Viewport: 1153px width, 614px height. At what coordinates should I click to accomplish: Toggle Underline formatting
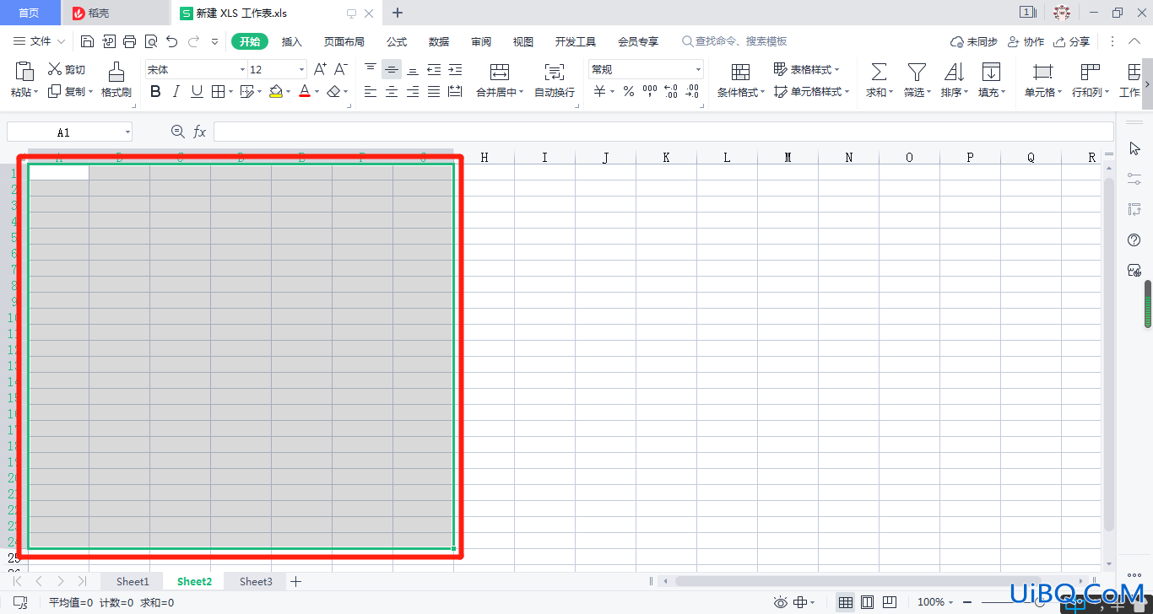click(x=197, y=92)
